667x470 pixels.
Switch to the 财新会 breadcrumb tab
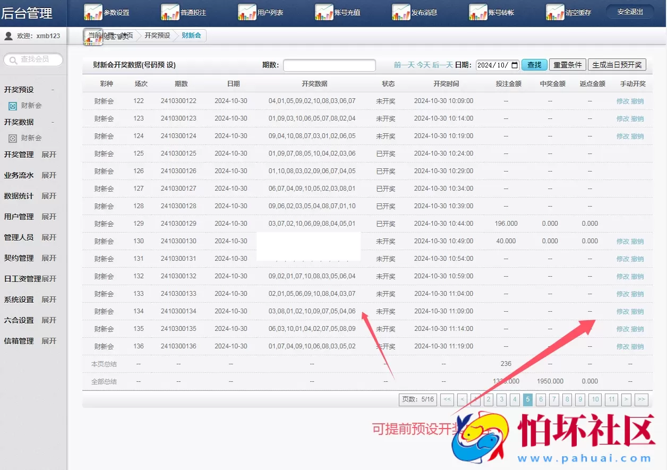[x=191, y=36]
